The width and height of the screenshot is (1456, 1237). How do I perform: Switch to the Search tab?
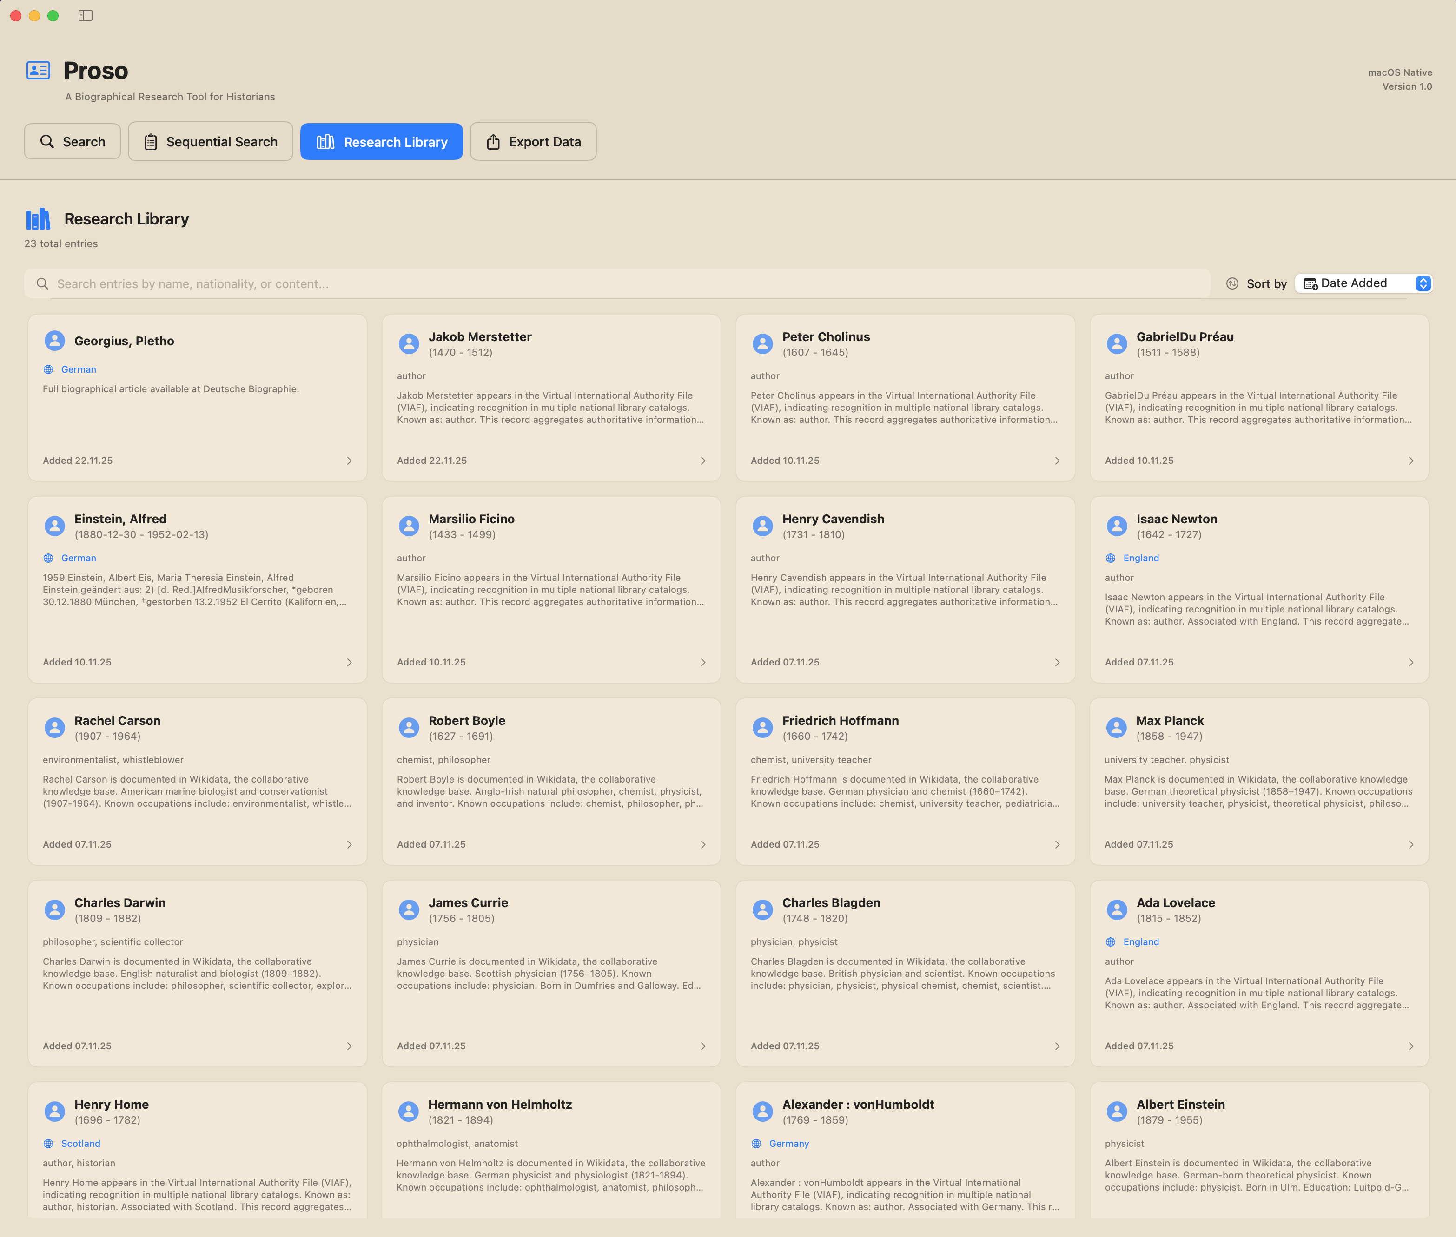click(72, 141)
